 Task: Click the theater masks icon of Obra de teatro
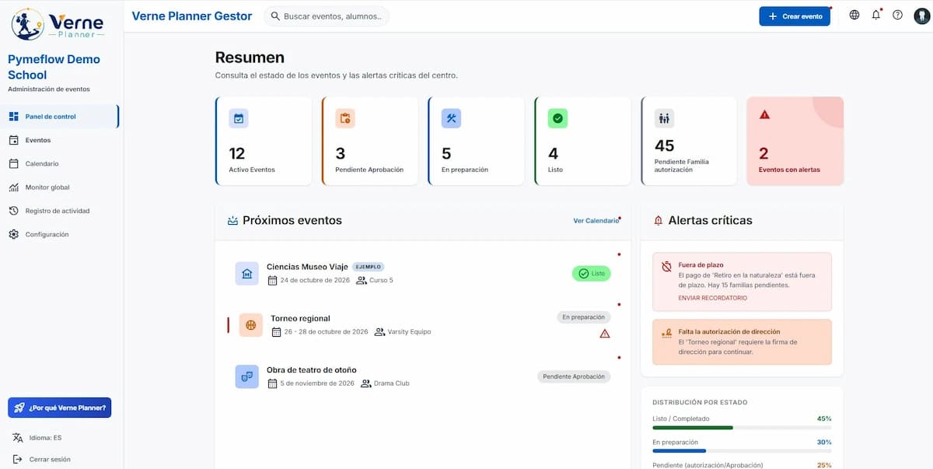247,376
